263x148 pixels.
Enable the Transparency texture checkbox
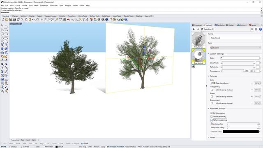[x=212, y=90]
